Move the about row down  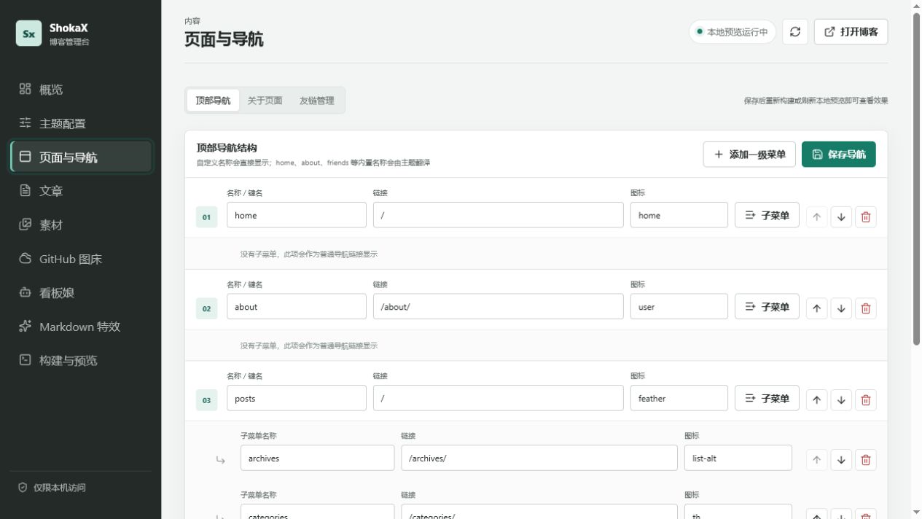pos(841,308)
